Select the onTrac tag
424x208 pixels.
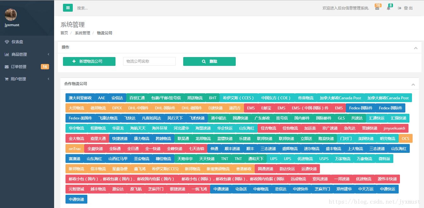pyautogui.click(x=75, y=148)
